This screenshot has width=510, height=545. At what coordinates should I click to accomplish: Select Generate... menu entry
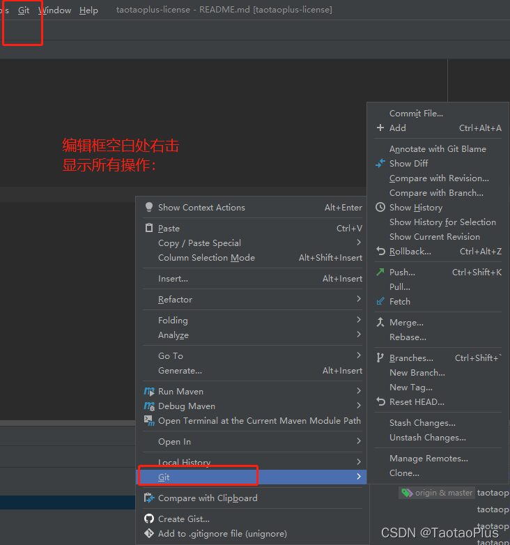253,371
